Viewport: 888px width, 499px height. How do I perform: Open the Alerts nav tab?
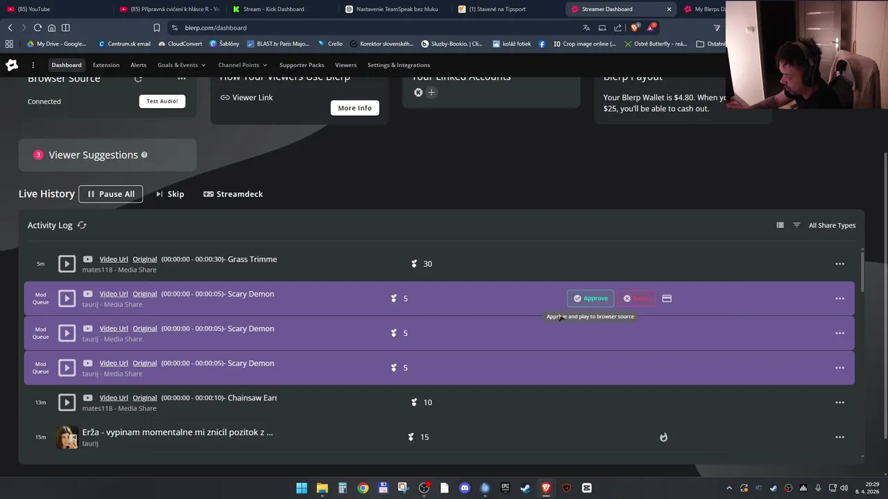[139, 65]
